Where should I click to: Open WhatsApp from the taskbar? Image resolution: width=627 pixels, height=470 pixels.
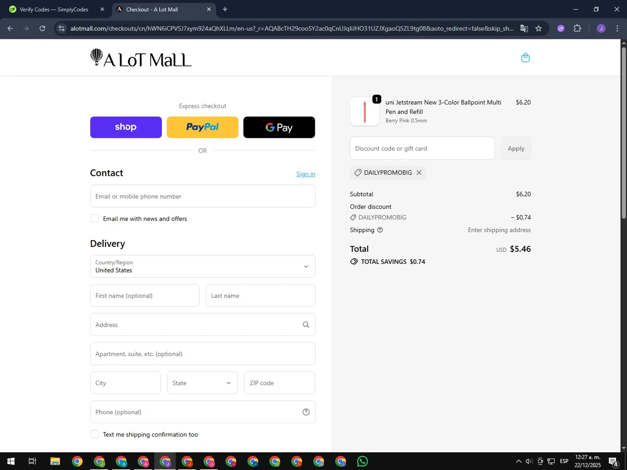click(x=362, y=461)
